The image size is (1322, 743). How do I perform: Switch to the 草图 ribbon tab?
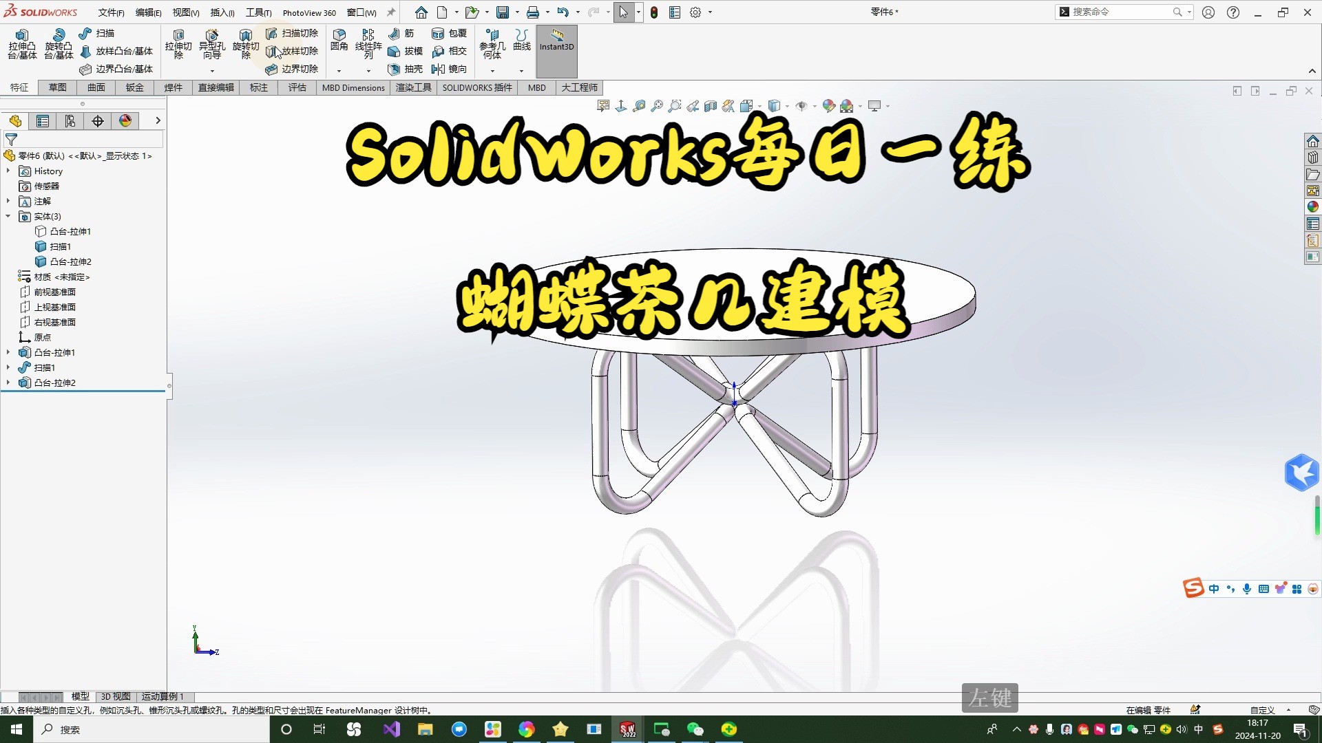click(57, 87)
